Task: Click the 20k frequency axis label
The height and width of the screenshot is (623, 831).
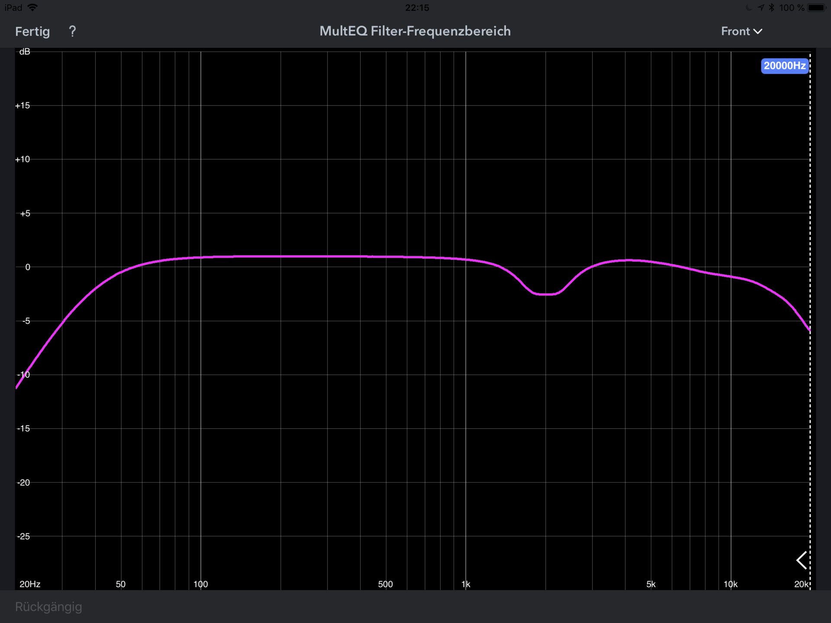Action: (x=801, y=584)
